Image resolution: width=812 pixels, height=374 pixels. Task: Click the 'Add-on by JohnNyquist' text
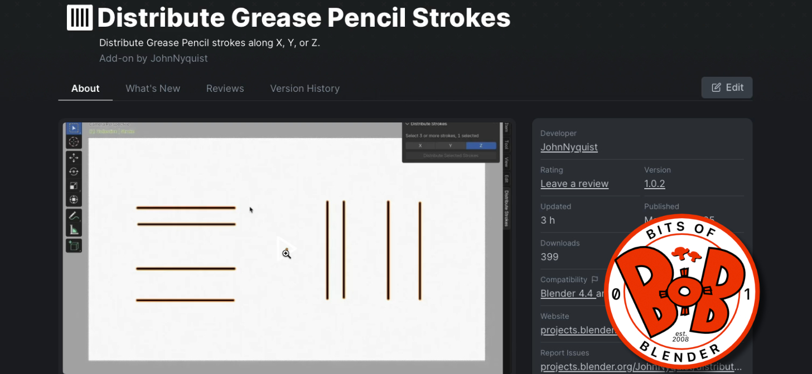[x=153, y=58]
